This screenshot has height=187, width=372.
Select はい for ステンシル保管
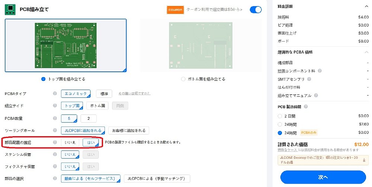pyautogui.click(x=91, y=155)
